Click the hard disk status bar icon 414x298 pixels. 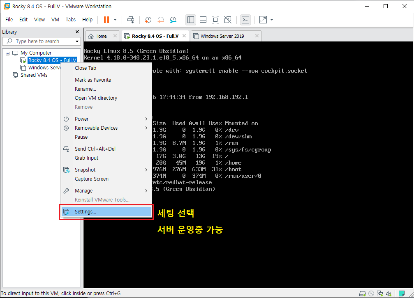click(363, 293)
